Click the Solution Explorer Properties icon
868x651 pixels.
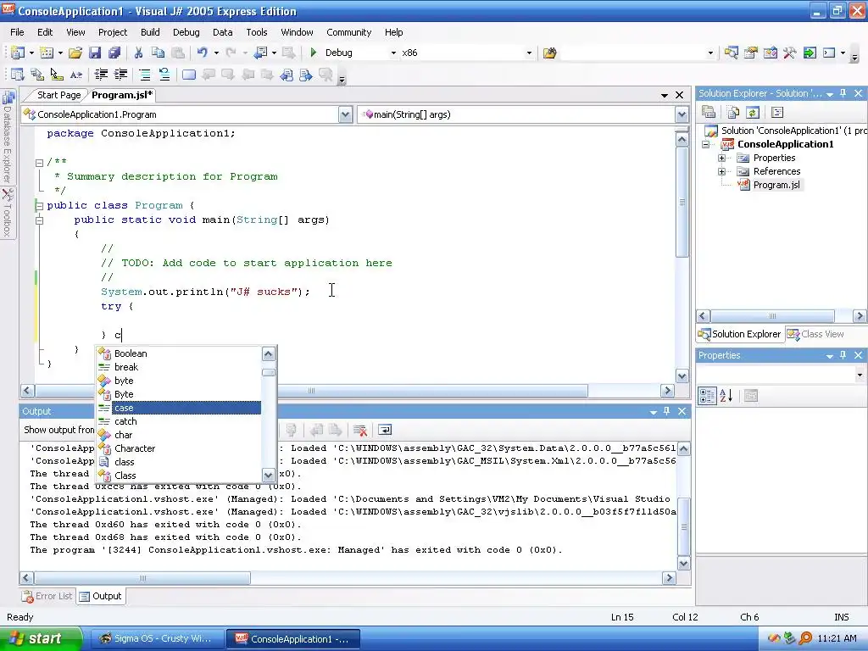tap(709, 113)
